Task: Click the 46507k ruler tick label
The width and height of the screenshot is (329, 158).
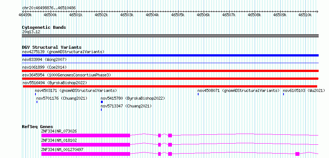Action: [x=229, y=15]
